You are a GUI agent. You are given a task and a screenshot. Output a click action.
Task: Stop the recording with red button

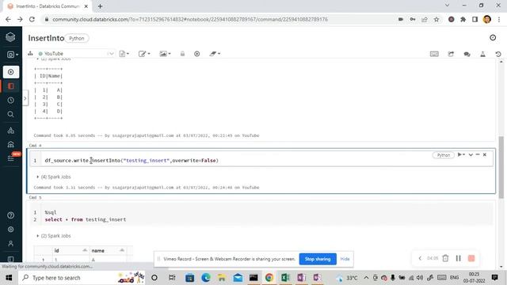471,258
